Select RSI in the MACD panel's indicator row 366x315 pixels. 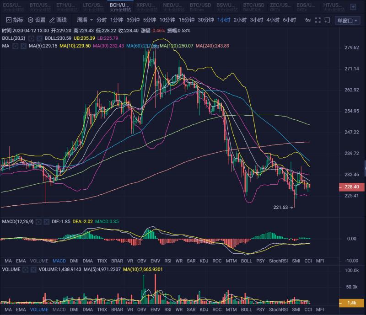[167, 261]
